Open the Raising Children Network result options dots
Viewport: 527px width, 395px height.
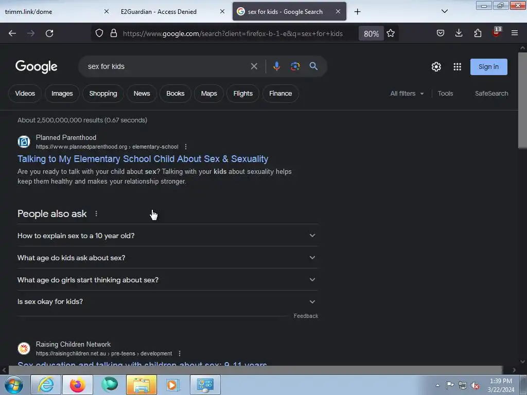180,353
